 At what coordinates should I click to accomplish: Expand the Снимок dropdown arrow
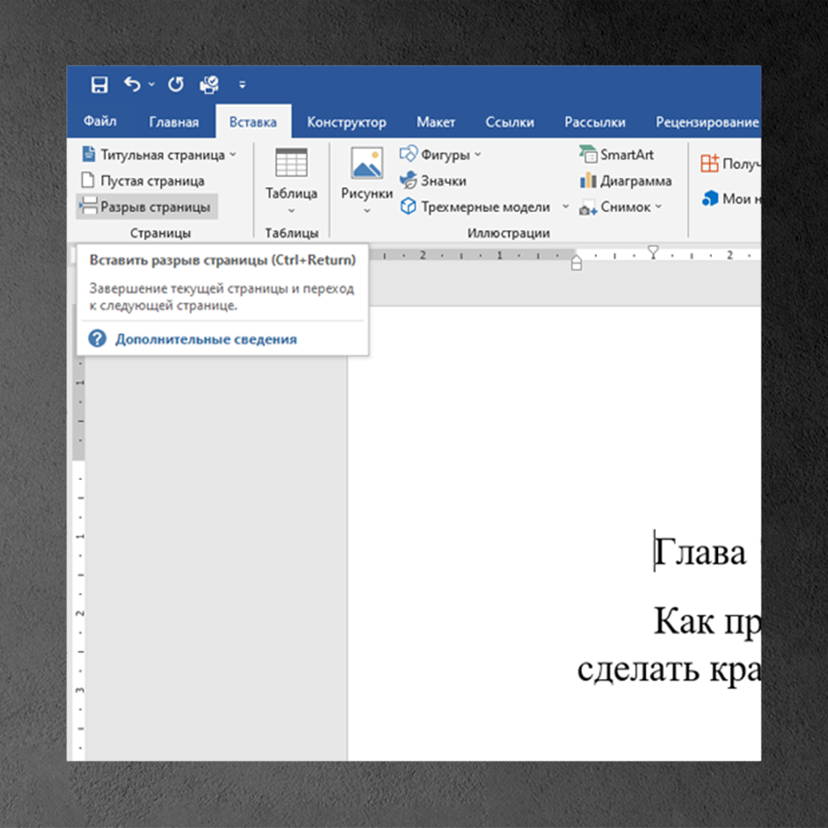[658, 206]
